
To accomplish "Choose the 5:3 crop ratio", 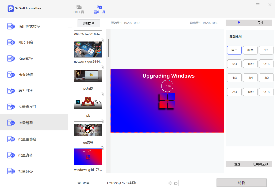I will (234, 64).
